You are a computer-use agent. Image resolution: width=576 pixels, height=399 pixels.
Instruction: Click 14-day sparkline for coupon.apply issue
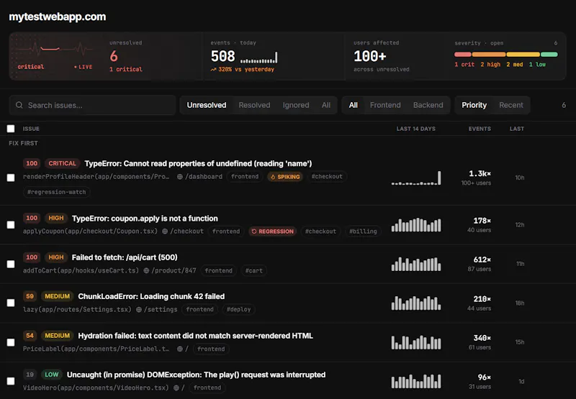pyautogui.click(x=416, y=225)
